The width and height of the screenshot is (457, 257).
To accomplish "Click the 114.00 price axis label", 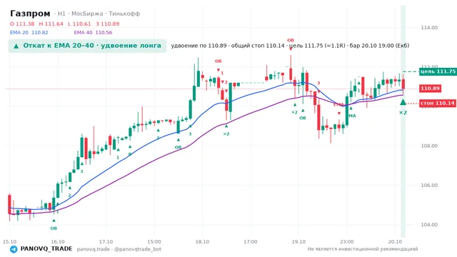I will click(429, 28).
